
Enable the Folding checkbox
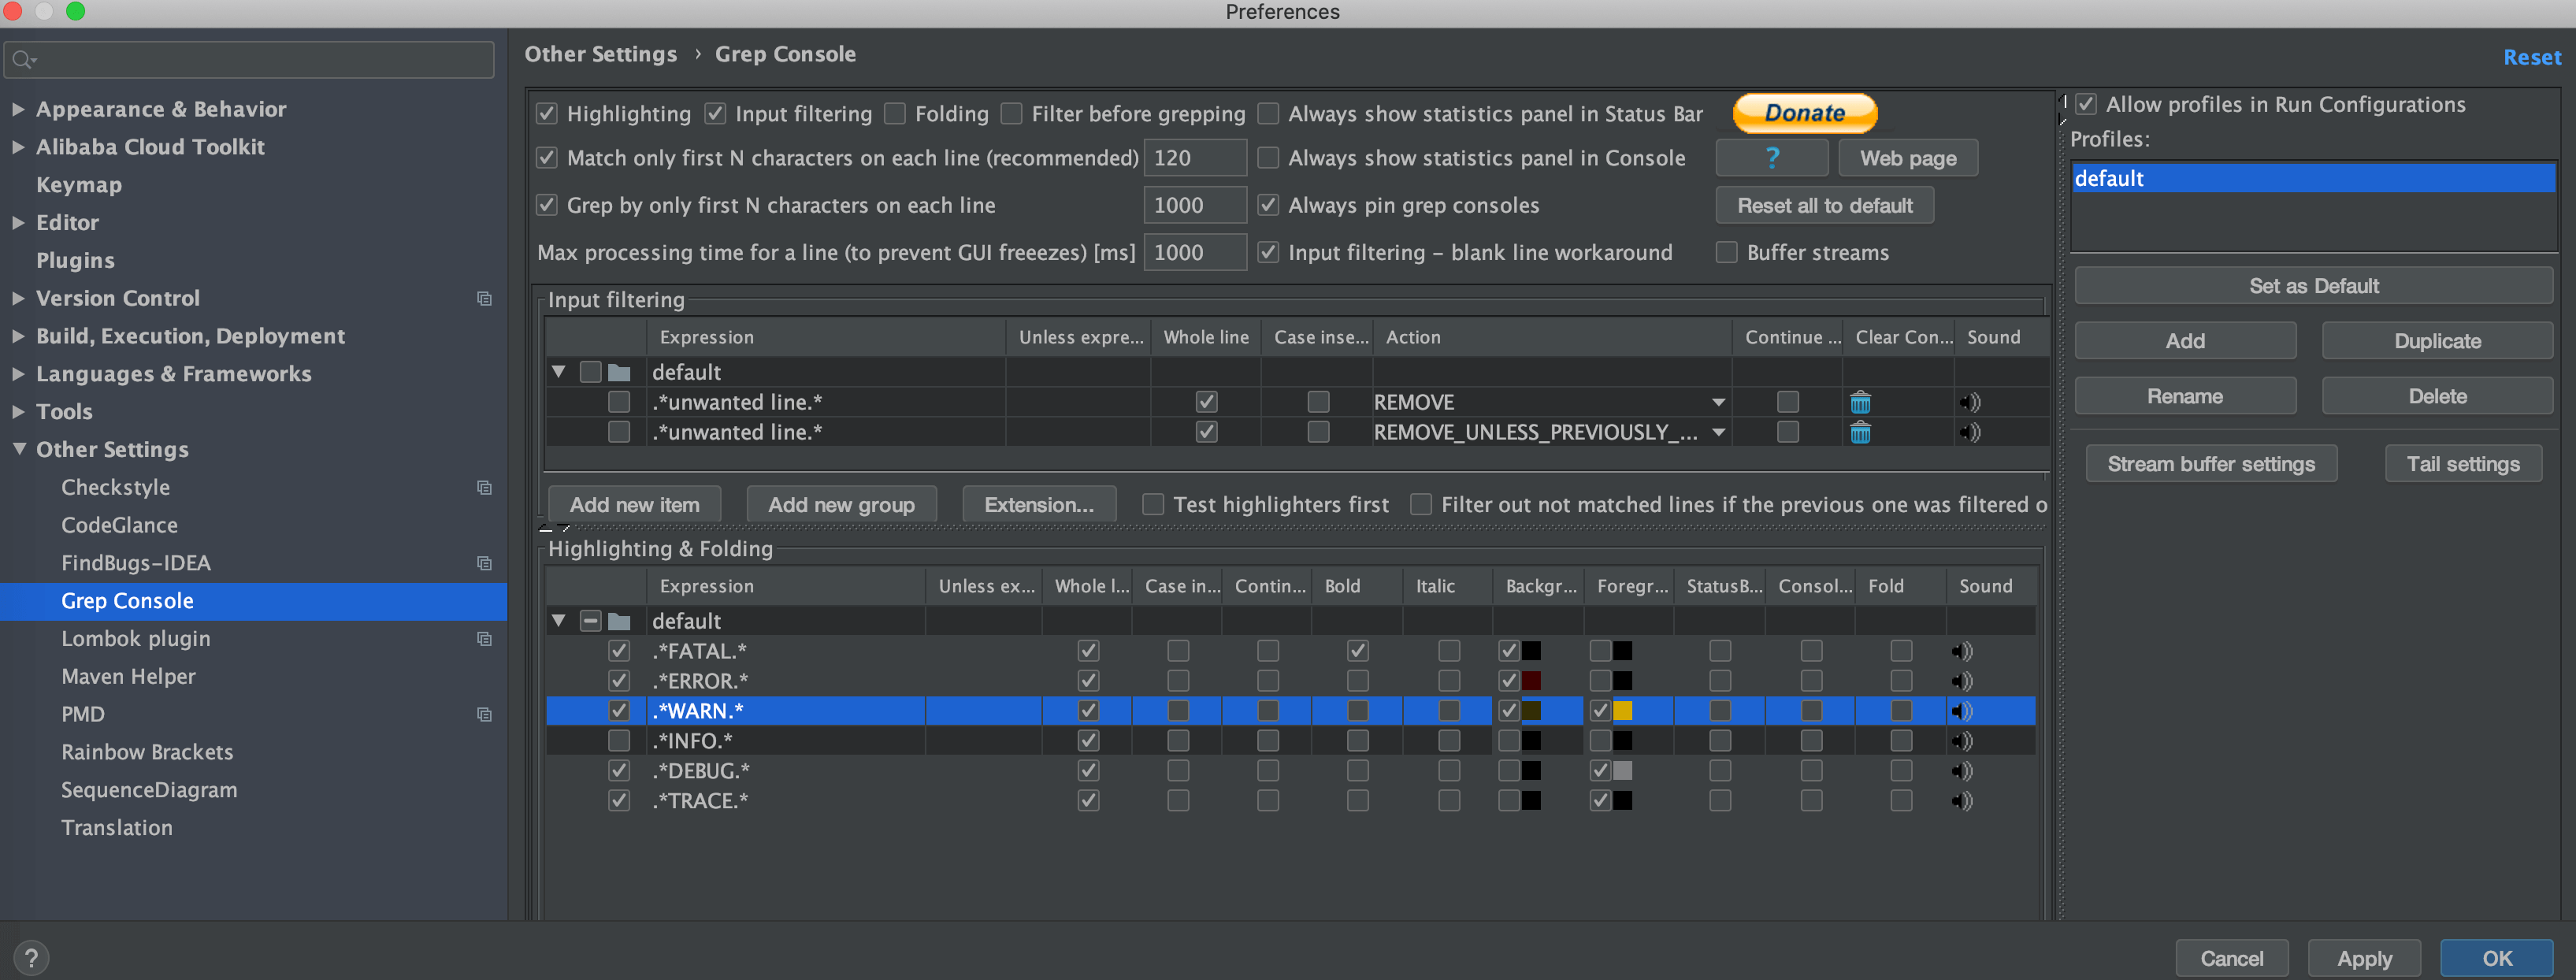[x=895, y=113]
